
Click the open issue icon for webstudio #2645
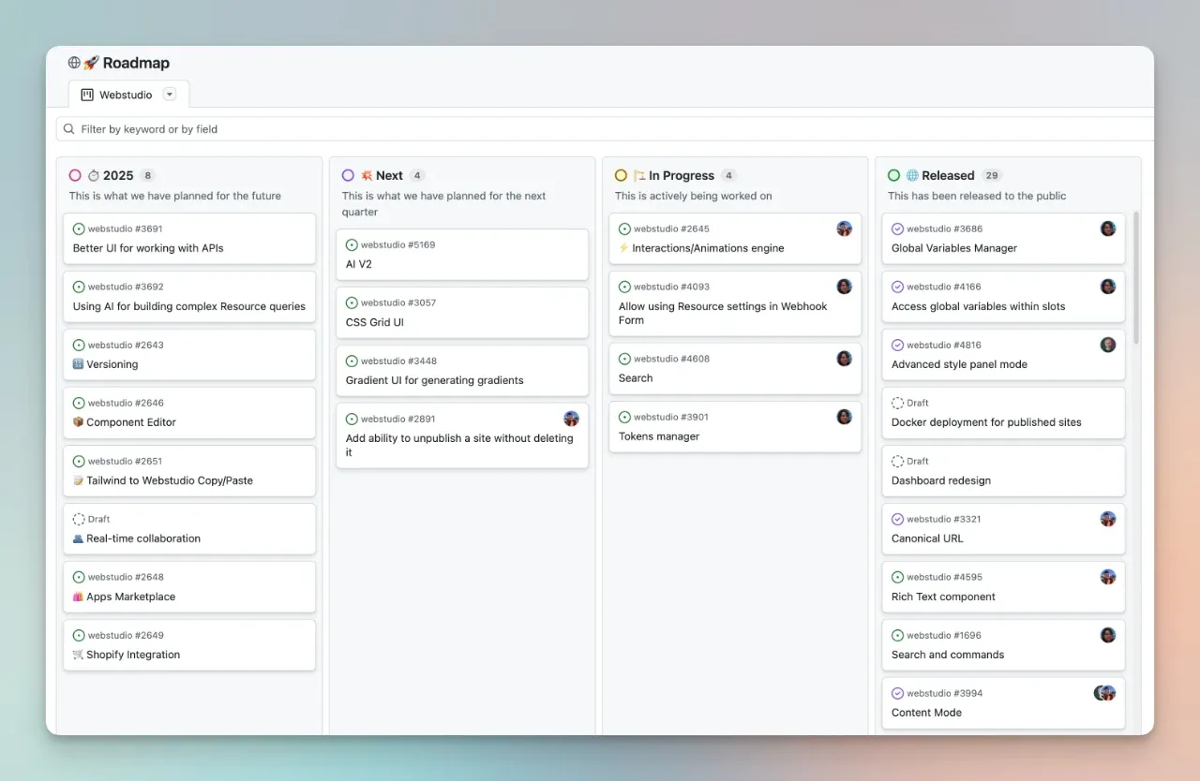[624, 228]
